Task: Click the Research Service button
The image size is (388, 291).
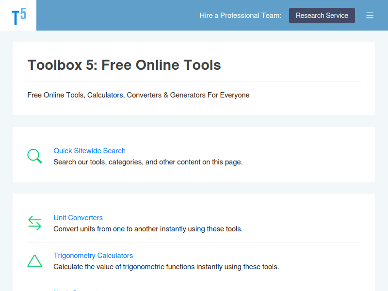Action: tap(322, 15)
